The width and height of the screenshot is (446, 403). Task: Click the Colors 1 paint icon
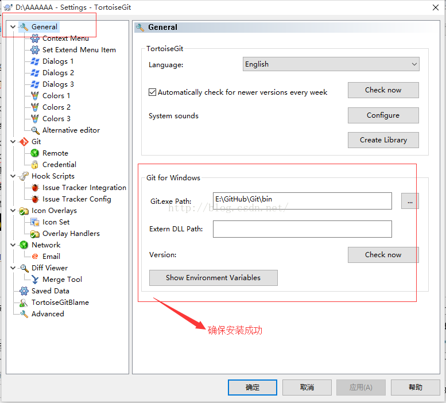click(34, 95)
